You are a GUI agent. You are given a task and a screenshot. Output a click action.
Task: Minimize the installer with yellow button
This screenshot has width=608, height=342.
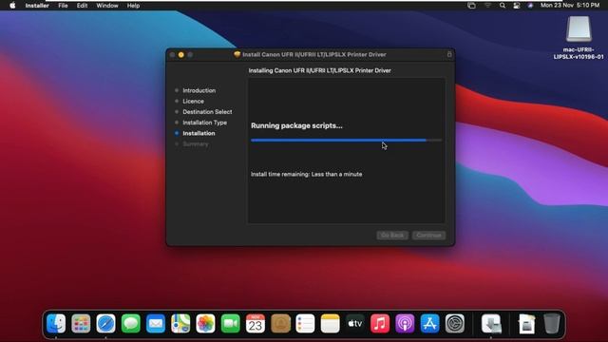(181, 55)
